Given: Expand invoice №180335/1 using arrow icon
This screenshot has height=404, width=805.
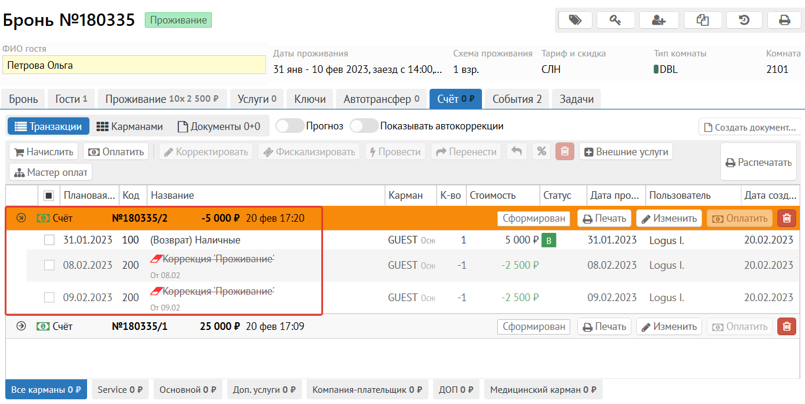Looking at the screenshot, I should coord(21,326).
